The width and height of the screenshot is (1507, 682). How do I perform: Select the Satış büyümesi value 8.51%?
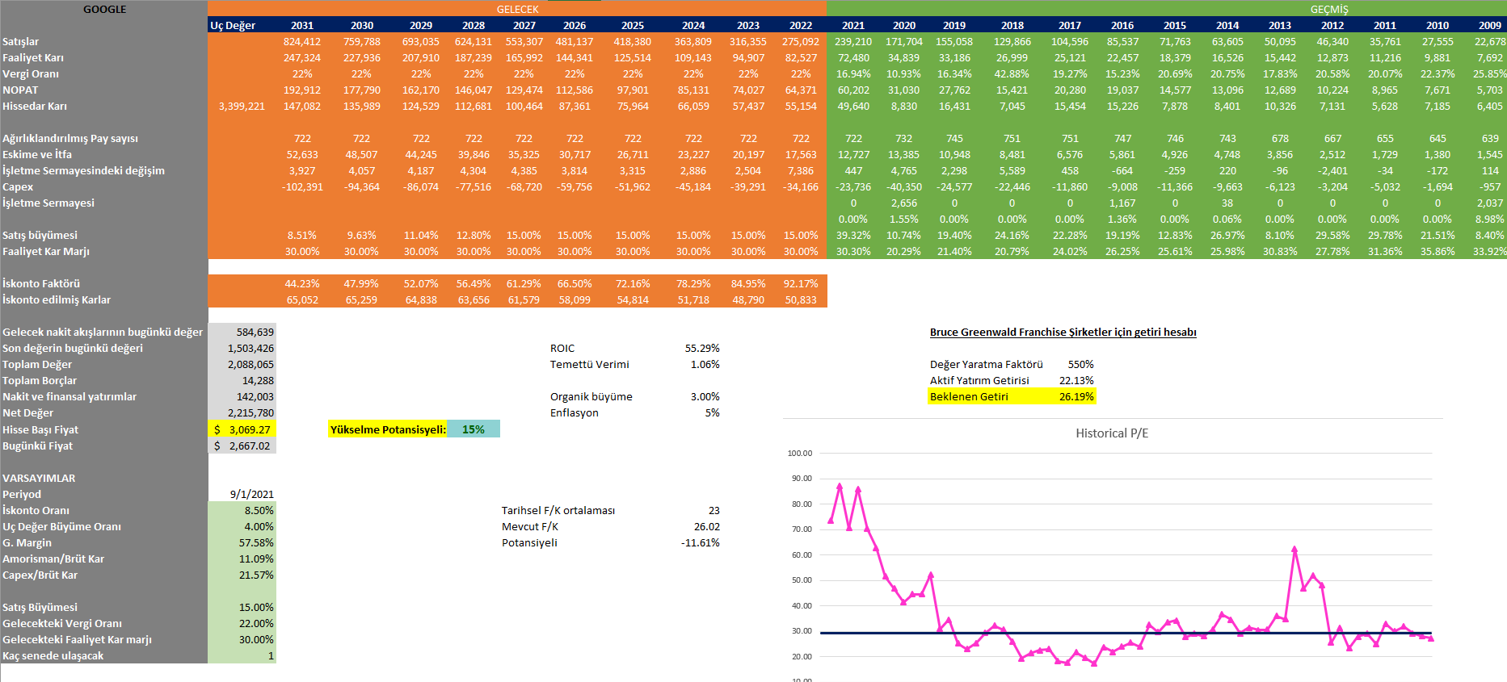click(x=302, y=235)
